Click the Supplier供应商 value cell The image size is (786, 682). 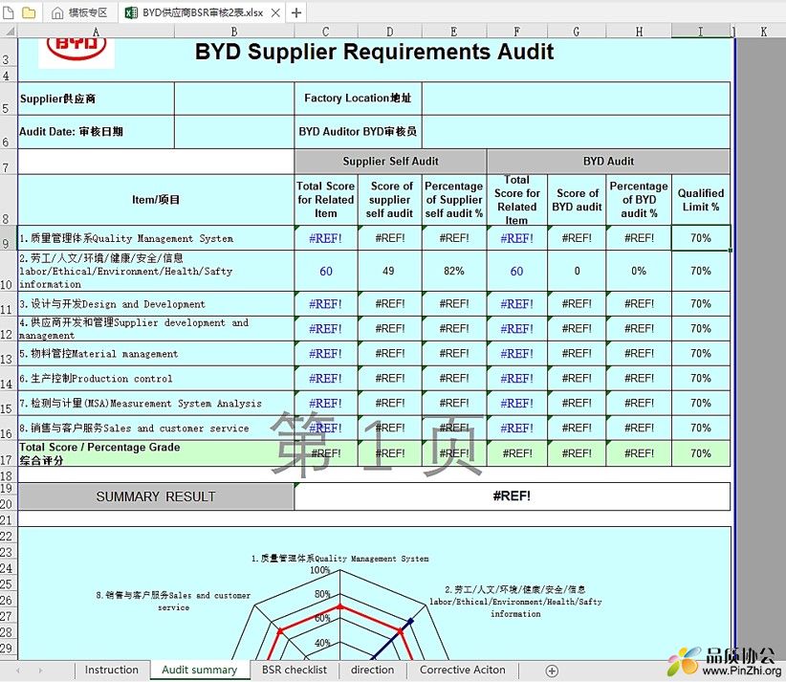point(234,99)
